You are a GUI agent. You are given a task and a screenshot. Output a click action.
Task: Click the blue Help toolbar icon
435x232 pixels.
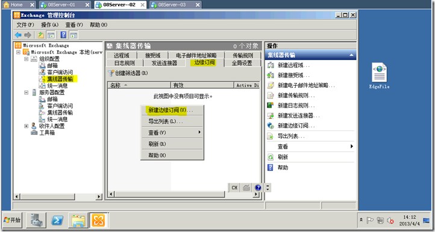pyautogui.click(x=63, y=35)
